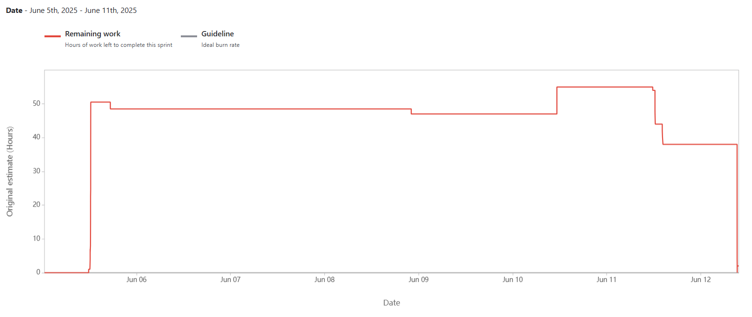752x317 pixels.
Task: Click the 50 value on the y-axis
Action: tap(36, 103)
